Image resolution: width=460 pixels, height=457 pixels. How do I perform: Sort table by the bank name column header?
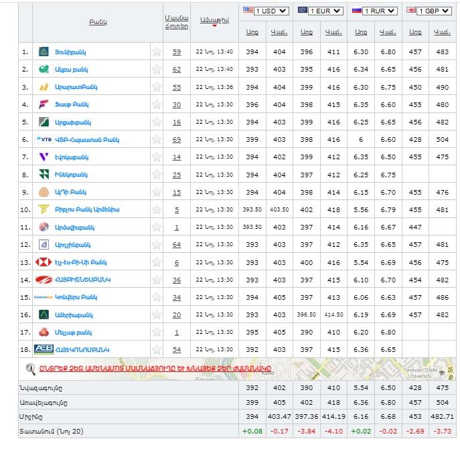tap(98, 22)
